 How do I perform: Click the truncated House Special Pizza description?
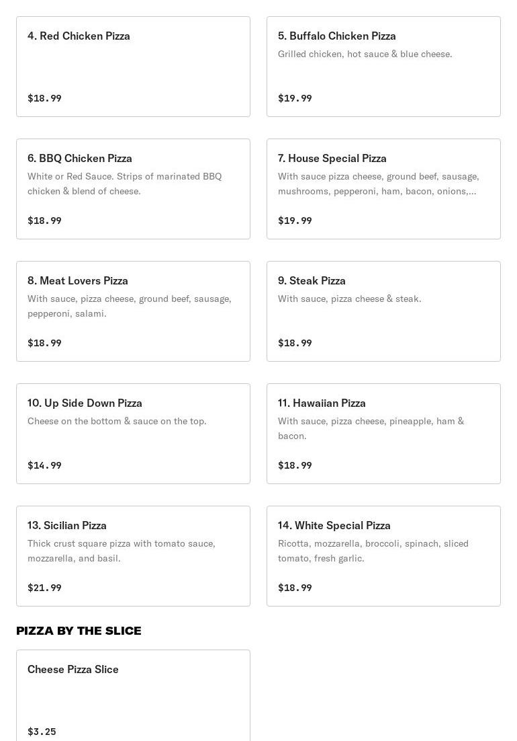(x=378, y=184)
